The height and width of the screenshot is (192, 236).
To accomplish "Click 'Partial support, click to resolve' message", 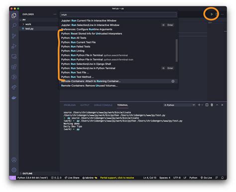I will point(117,178).
